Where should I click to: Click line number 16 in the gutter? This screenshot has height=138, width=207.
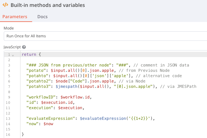(x=9, y=135)
